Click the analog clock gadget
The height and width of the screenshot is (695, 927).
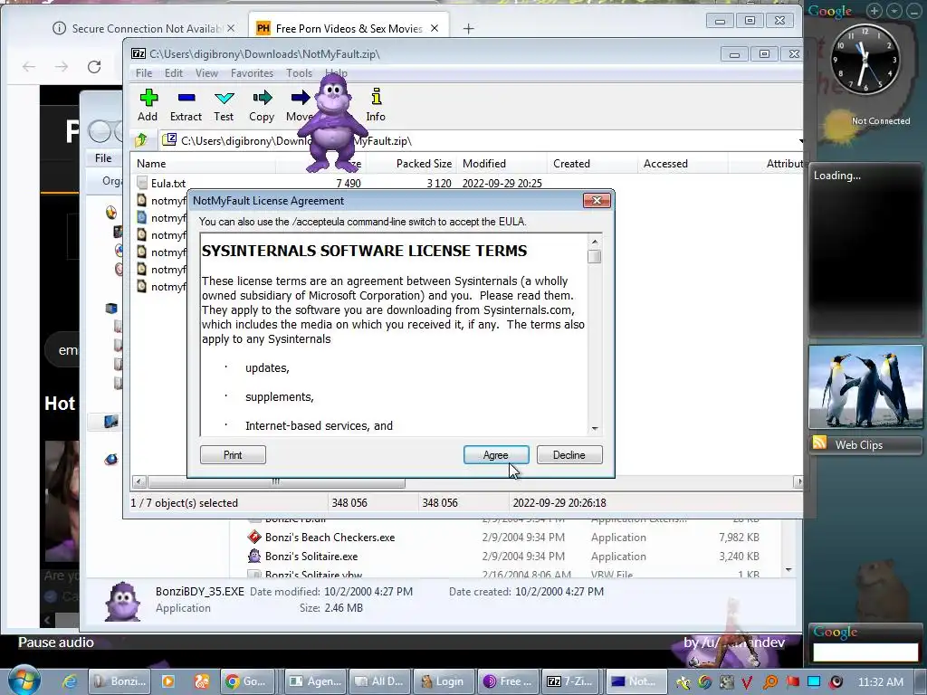(865, 61)
